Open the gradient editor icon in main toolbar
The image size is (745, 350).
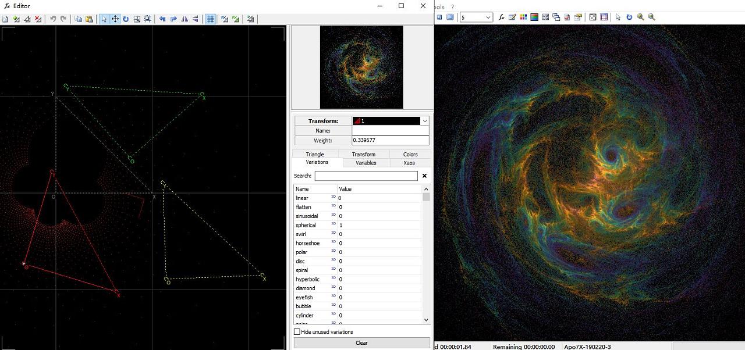(x=534, y=17)
